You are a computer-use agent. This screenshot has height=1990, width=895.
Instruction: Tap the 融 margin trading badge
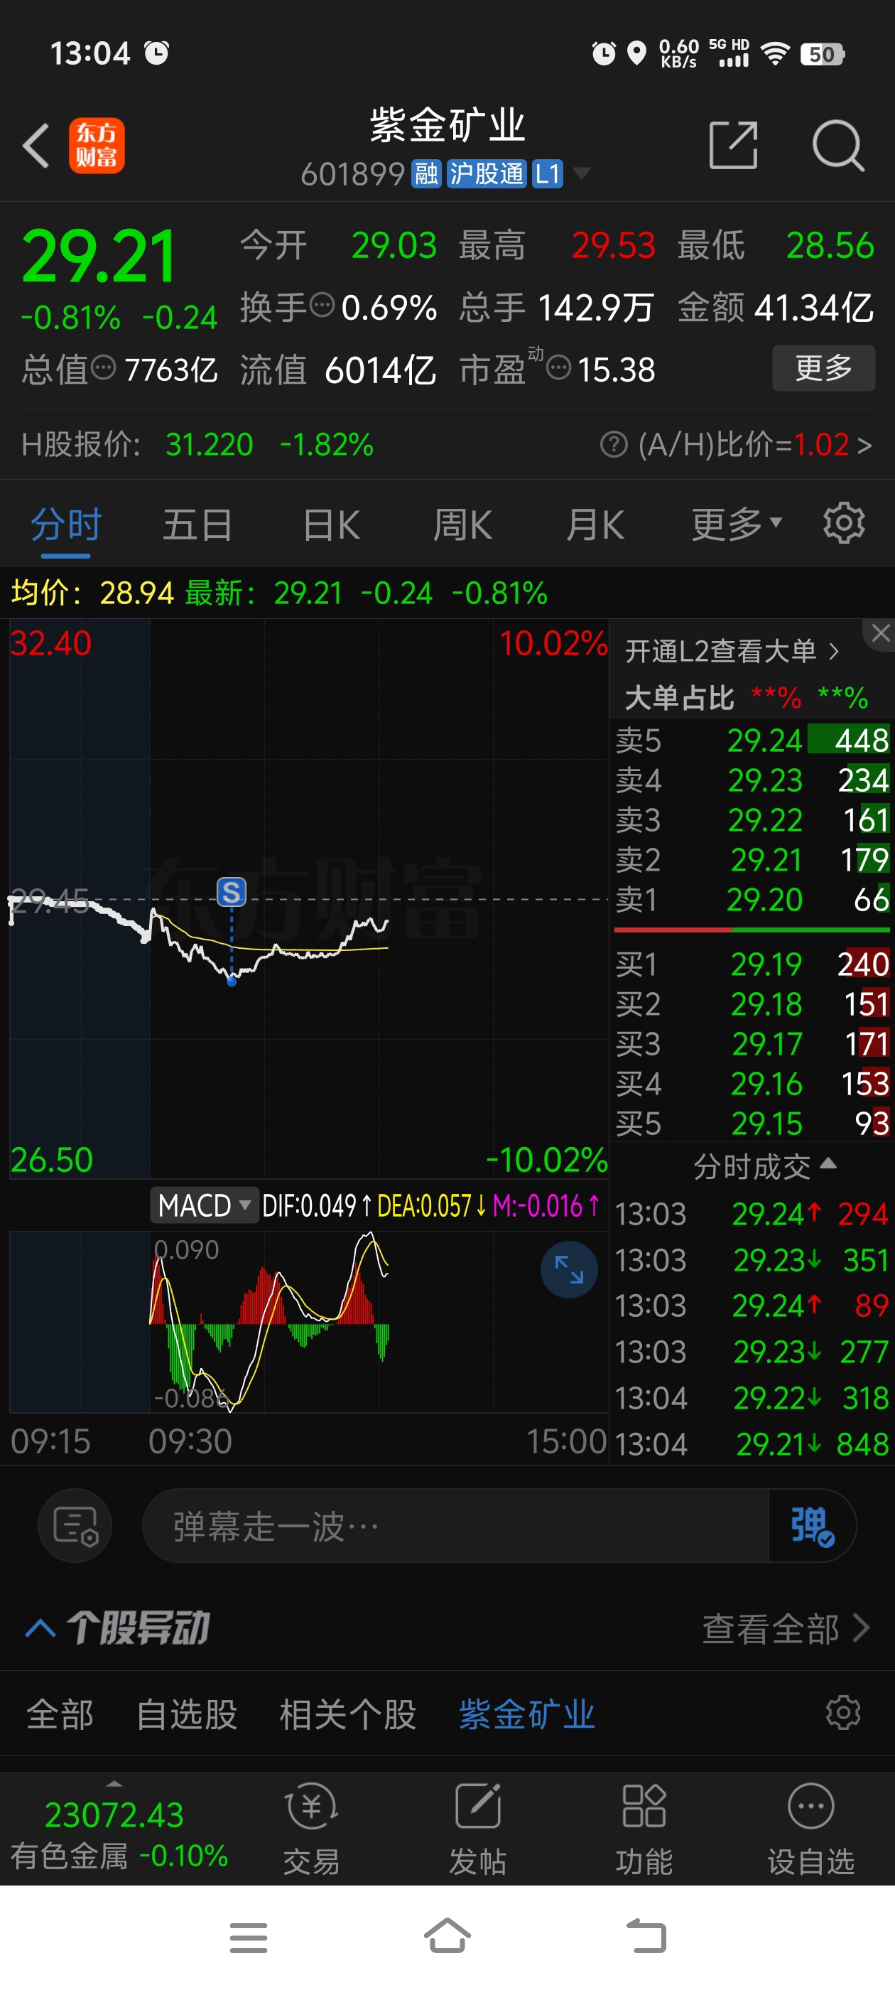tap(426, 173)
